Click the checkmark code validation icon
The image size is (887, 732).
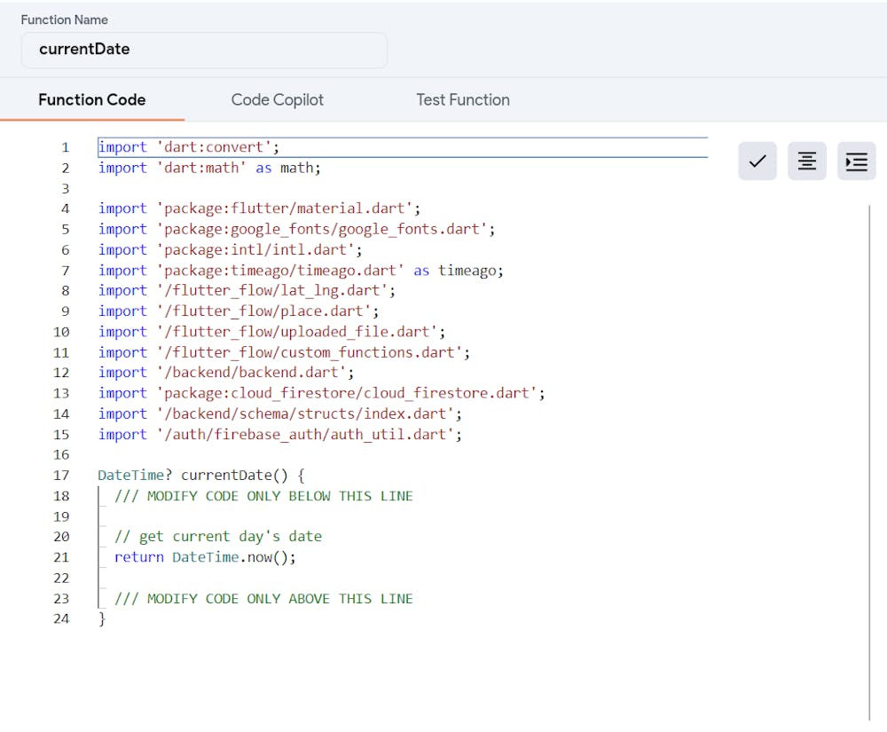coord(757,161)
